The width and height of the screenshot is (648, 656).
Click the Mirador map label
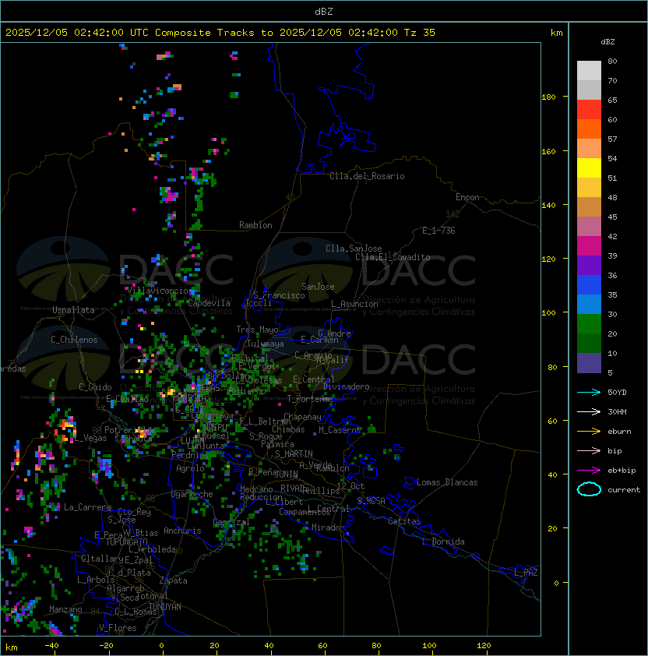click(x=329, y=527)
